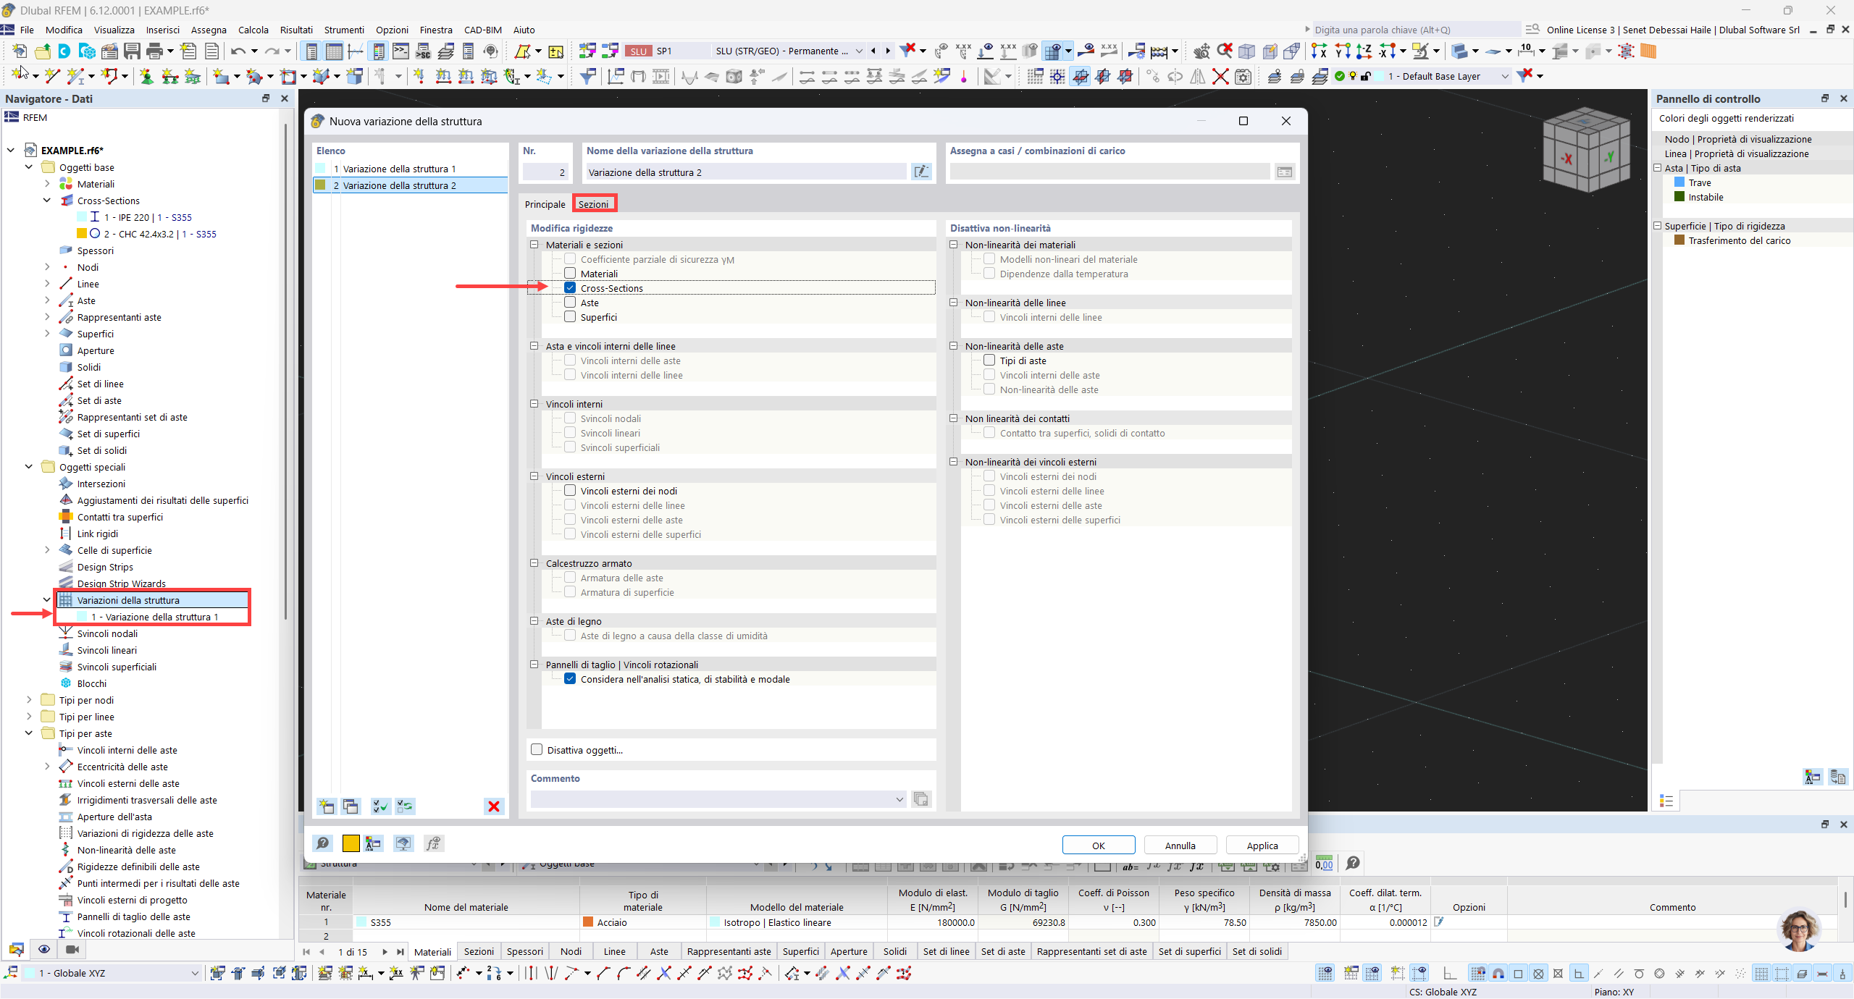Screen dimensions: 1854x999
Task: Expand the Materiali node in the navigator
Action: 47,184
